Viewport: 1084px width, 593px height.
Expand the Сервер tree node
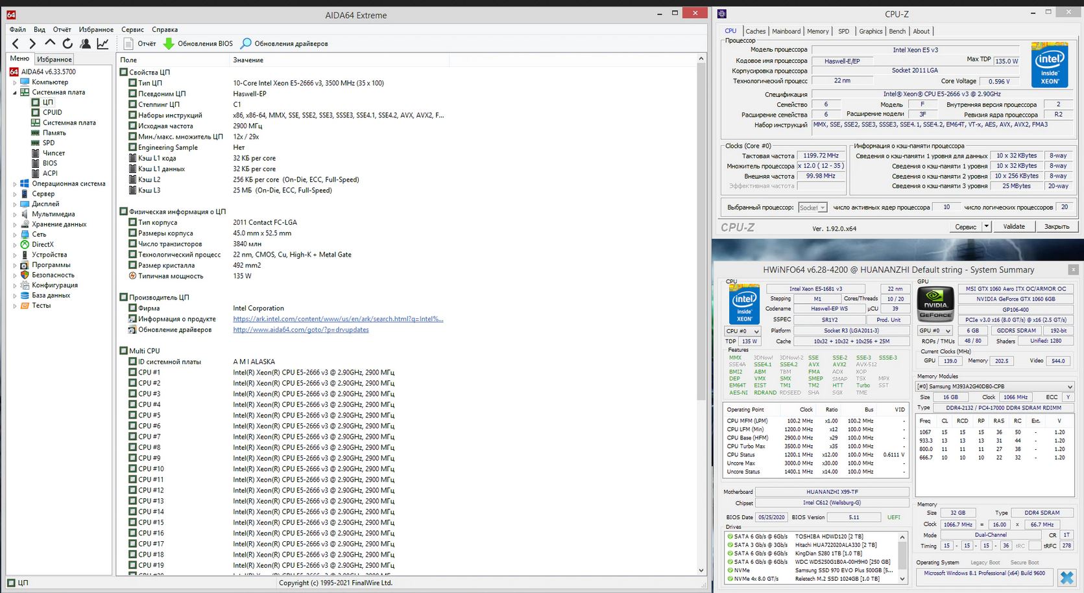coord(15,194)
